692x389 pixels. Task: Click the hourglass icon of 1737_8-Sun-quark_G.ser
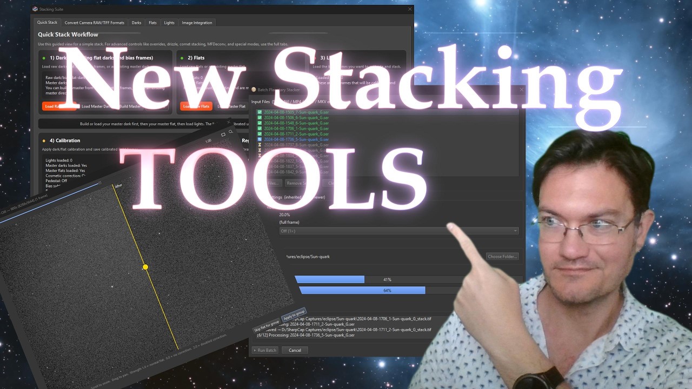click(259, 145)
